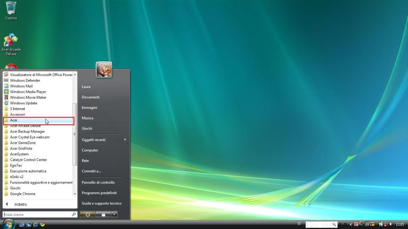This screenshot has width=408, height=229.
Task: Open Rete from the Start menu
Action: click(85, 160)
